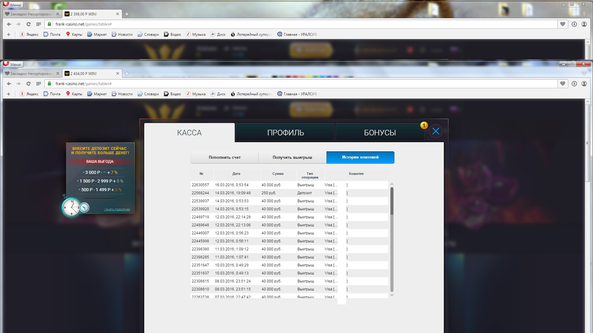
Task: Open Главная - УРАЛСИБ bookmark in front window
Action: pos(297,94)
